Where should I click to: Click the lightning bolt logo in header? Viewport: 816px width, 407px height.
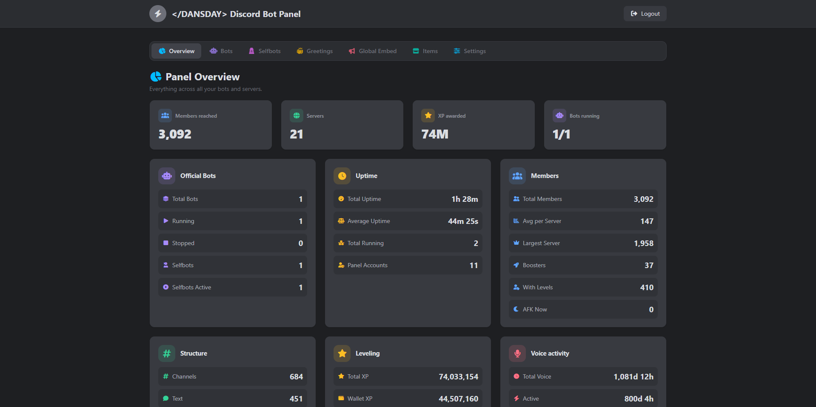pyautogui.click(x=158, y=14)
